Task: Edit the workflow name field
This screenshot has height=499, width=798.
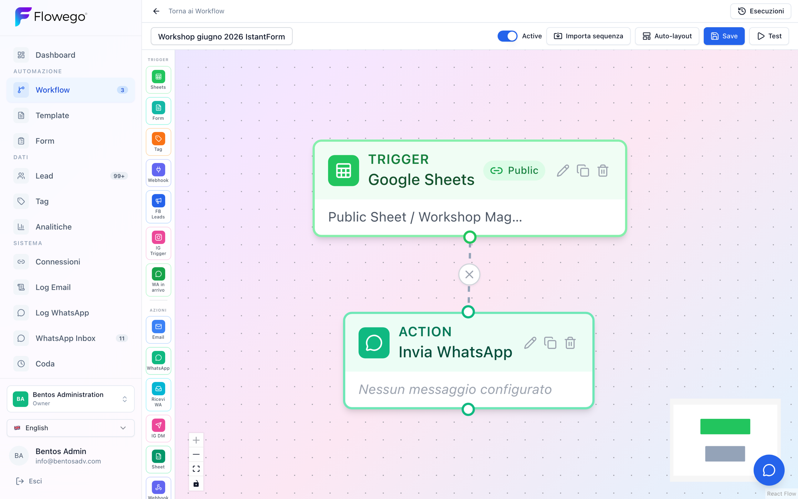Action: point(221,36)
